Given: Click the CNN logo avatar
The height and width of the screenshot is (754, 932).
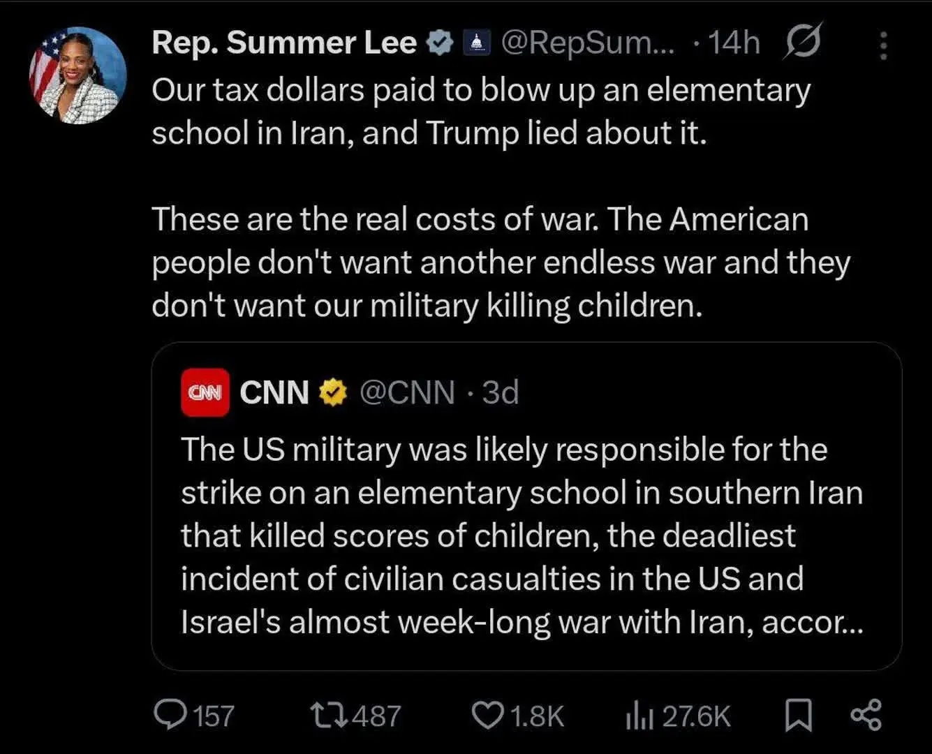Looking at the screenshot, I should click(x=205, y=392).
